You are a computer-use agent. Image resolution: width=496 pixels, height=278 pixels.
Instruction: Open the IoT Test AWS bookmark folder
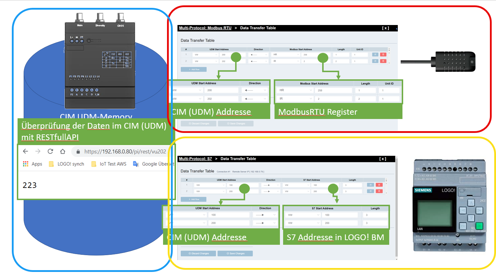(x=109, y=164)
